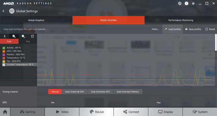Toggle the Activity graph checkbox
Viewport: 217px width, 116px height.
(4, 48)
